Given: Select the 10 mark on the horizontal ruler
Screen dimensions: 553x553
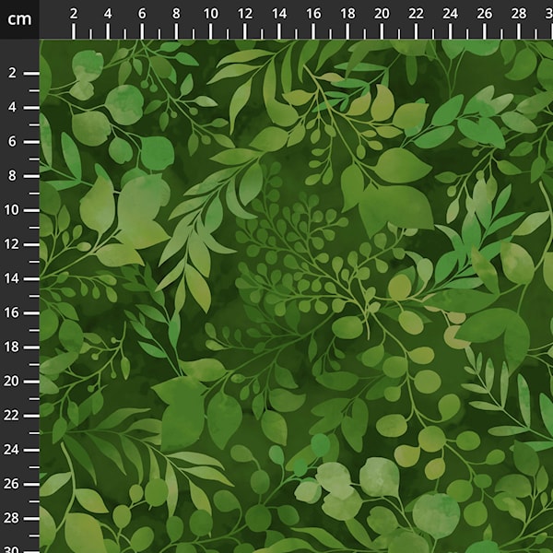Looking at the screenshot, I should [210, 14].
